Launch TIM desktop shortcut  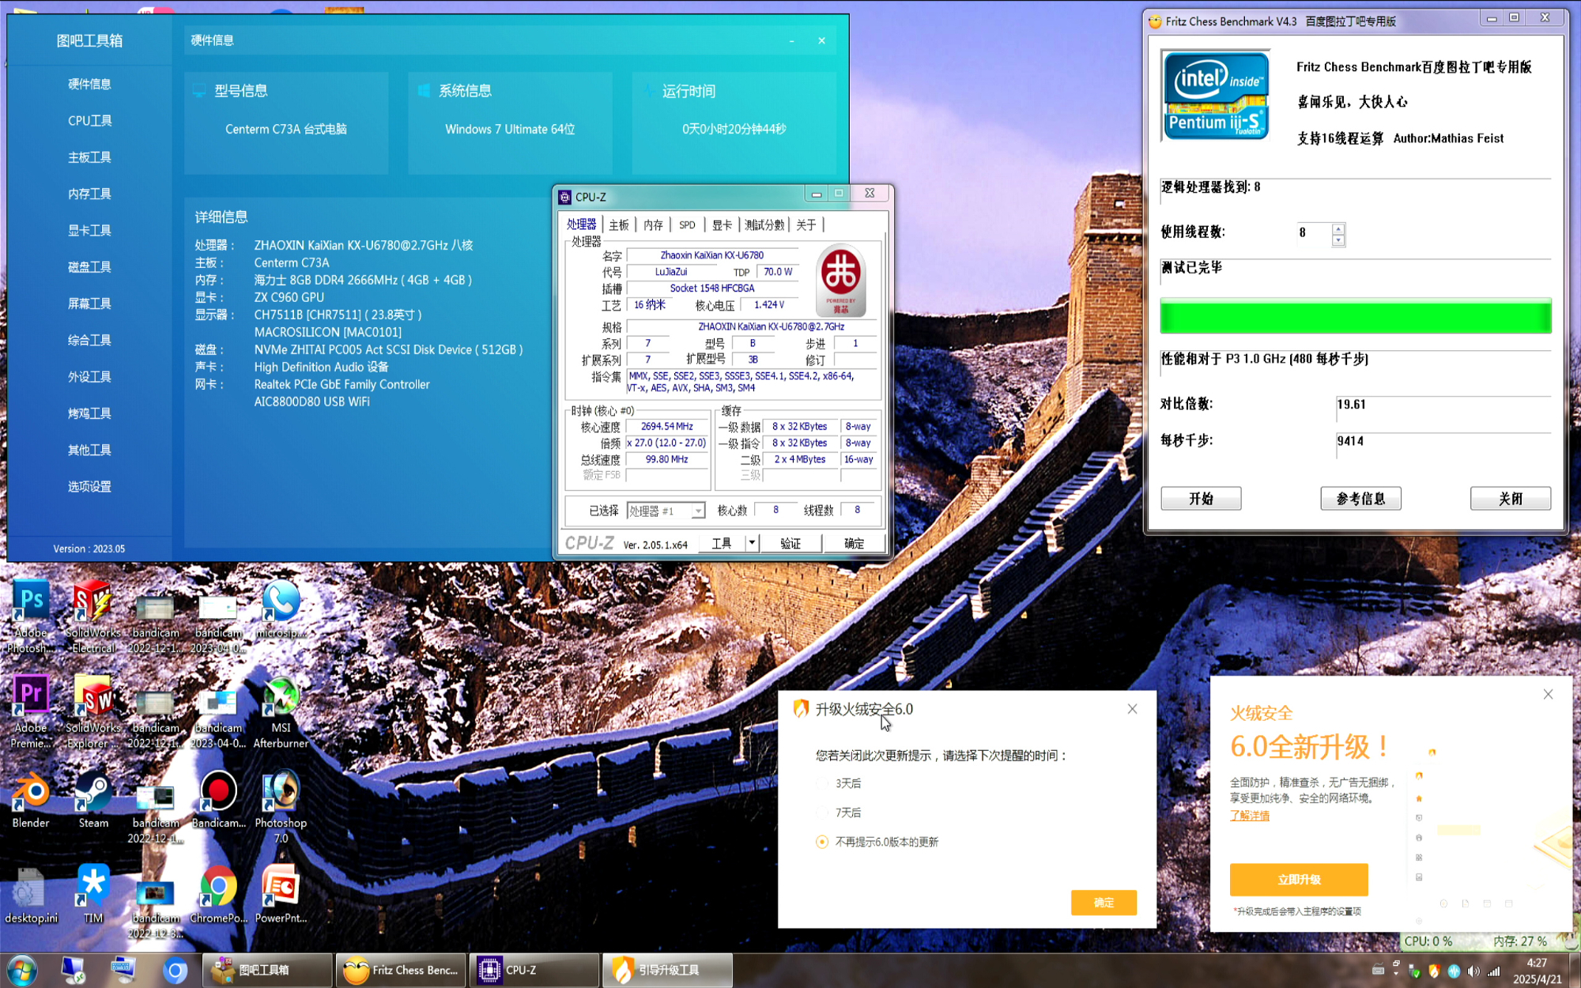click(93, 895)
